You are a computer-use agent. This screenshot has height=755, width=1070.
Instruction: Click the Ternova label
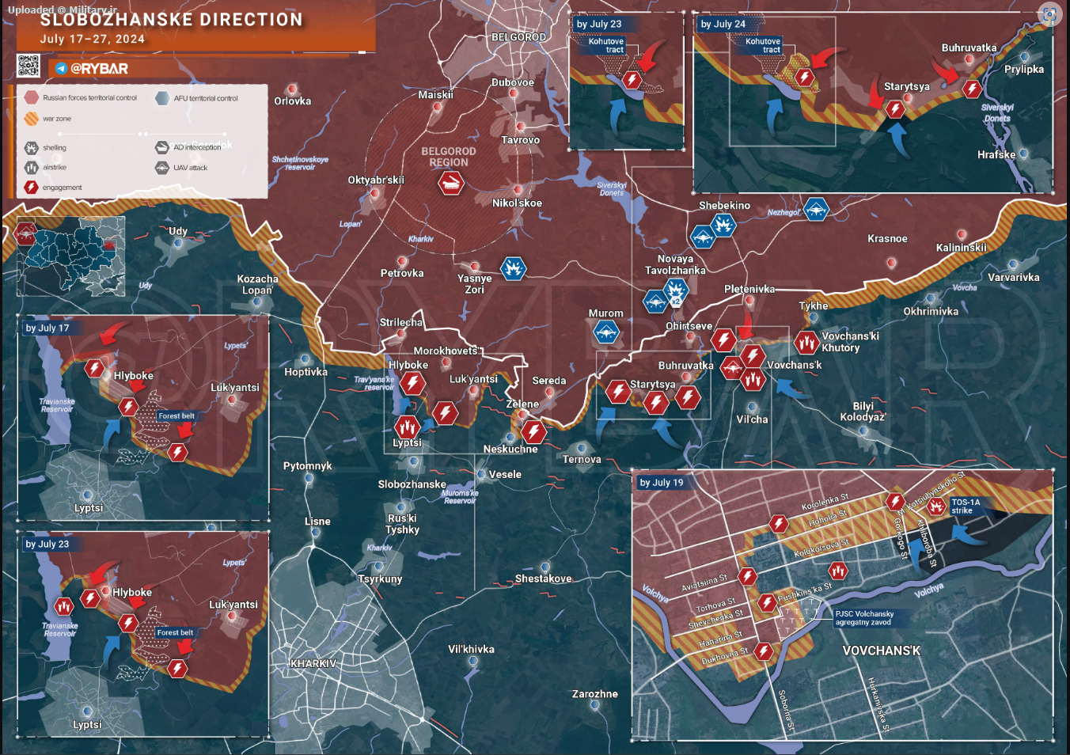582,459
